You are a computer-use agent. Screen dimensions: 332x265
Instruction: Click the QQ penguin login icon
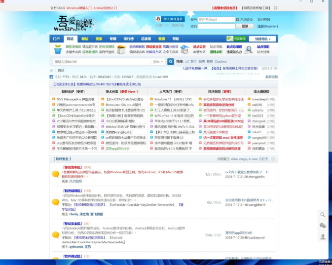click(158, 19)
